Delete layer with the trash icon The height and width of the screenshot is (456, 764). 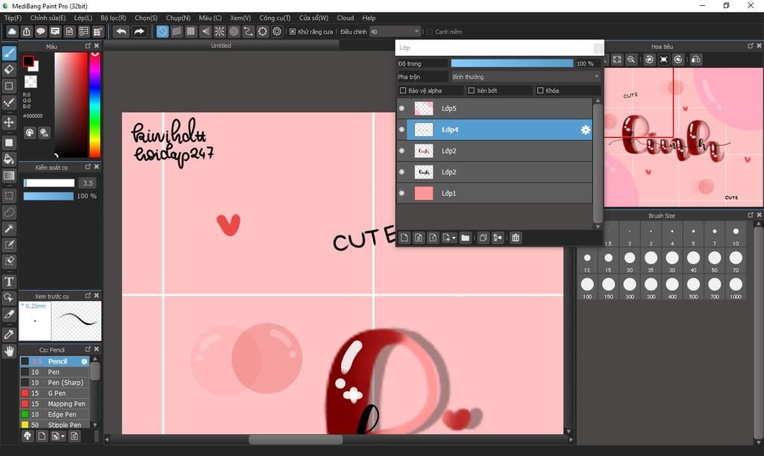point(516,238)
